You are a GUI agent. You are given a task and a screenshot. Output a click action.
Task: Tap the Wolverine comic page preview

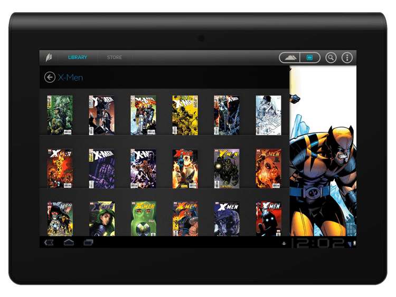323,151
